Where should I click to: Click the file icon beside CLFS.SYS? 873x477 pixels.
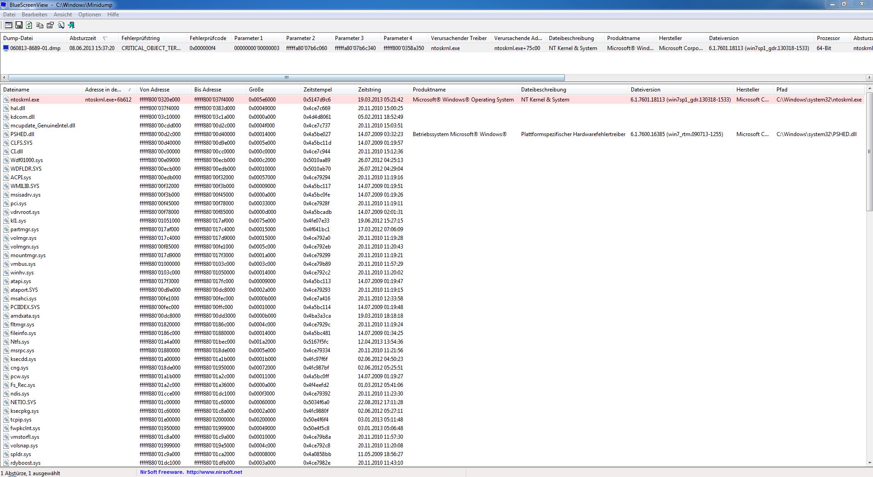(x=6, y=143)
